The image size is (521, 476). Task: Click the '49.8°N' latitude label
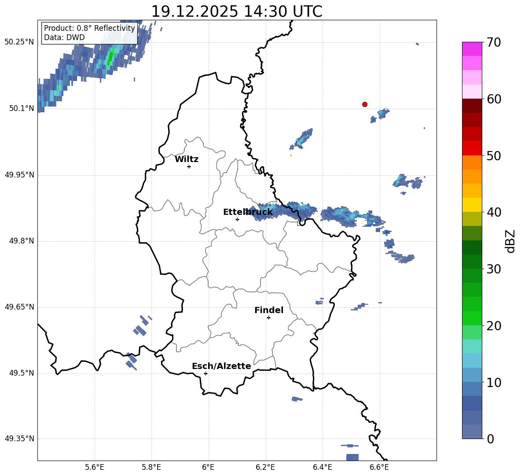point(22,241)
